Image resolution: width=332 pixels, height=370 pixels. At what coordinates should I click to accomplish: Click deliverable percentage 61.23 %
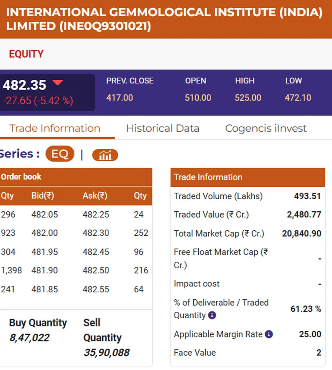[x=306, y=309]
